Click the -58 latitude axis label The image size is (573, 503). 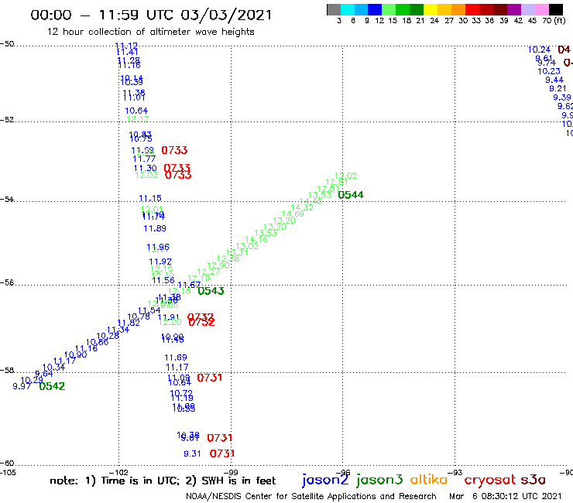coord(7,371)
